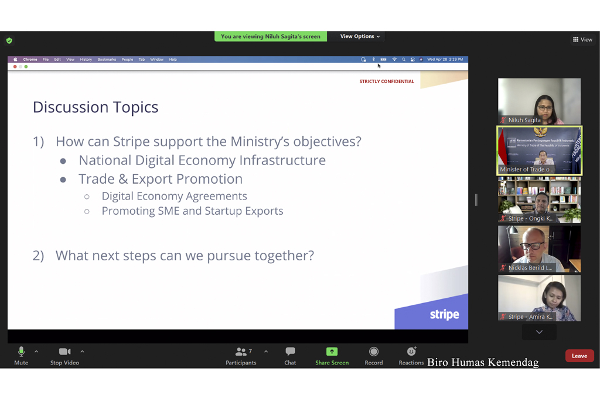Image resolution: width=600 pixels, height=399 pixels.
Task: Stop Video camera button
Action: click(64, 356)
